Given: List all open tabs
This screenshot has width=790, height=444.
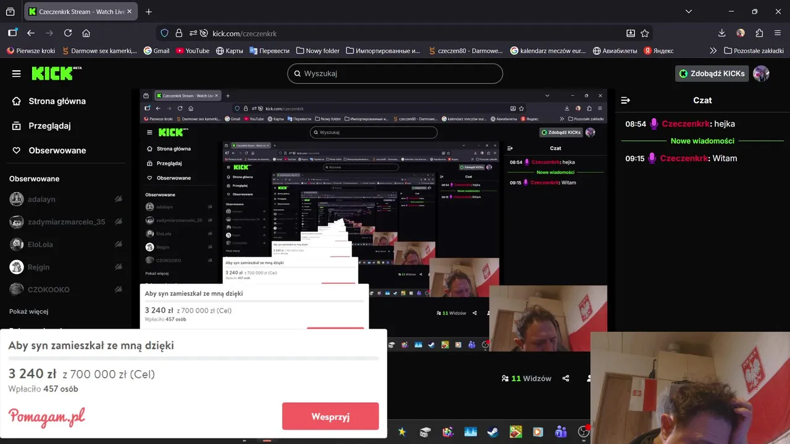Looking at the screenshot, I should (689, 12).
